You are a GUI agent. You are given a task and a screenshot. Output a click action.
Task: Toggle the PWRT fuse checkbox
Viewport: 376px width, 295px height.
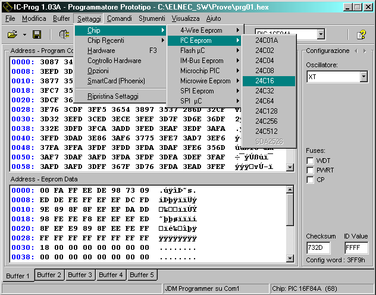pos(311,170)
